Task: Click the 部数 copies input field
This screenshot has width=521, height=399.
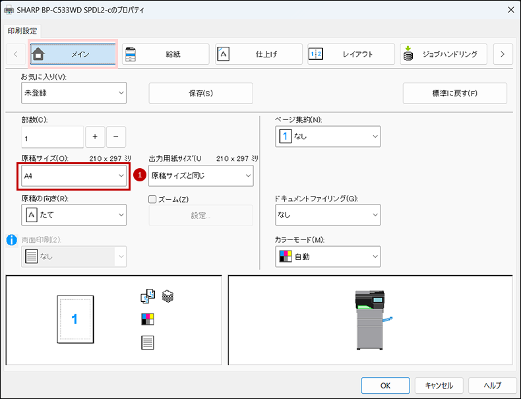Action: (52, 137)
